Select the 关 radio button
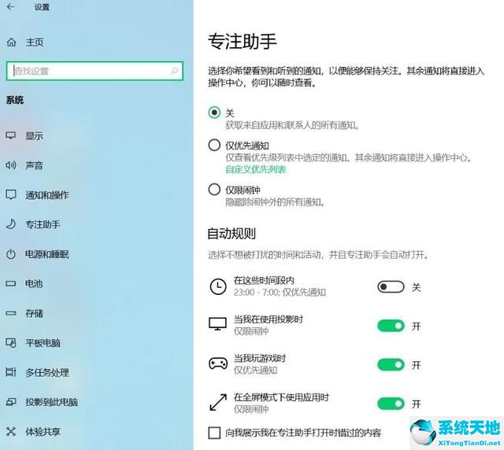The image size is (504, 450). [214, 112]
